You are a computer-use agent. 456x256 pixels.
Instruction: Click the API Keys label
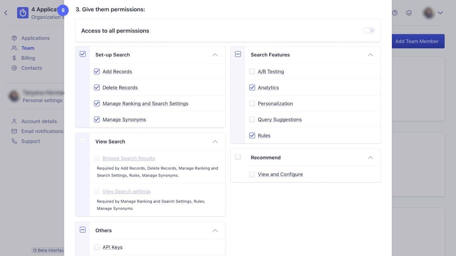pos(113,247)
